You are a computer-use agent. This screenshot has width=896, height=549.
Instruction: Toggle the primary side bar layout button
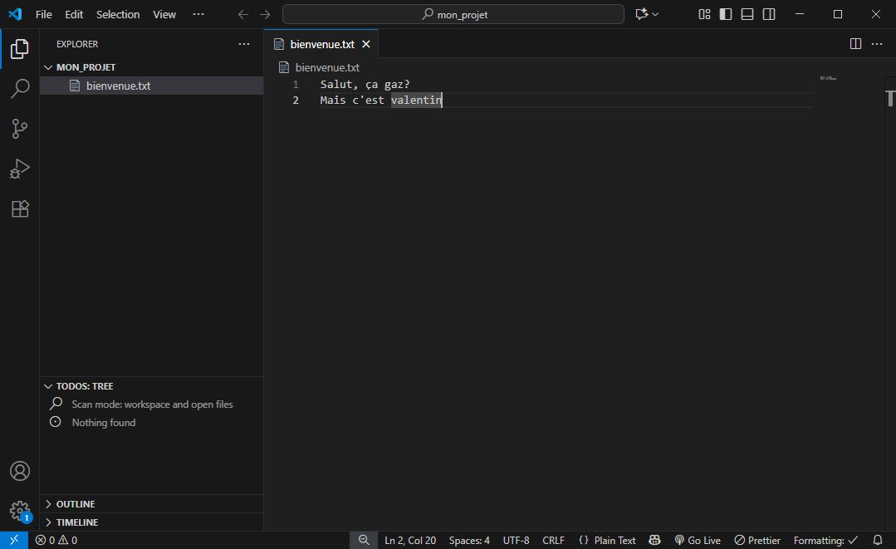click(726, 14)
